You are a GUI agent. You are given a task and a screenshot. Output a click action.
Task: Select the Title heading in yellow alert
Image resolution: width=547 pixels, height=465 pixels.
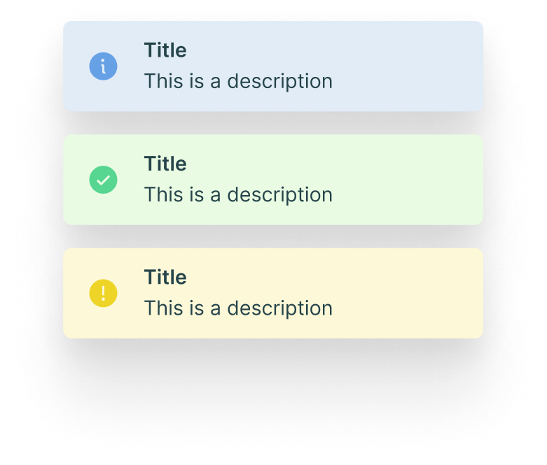[x=165, y=277]
